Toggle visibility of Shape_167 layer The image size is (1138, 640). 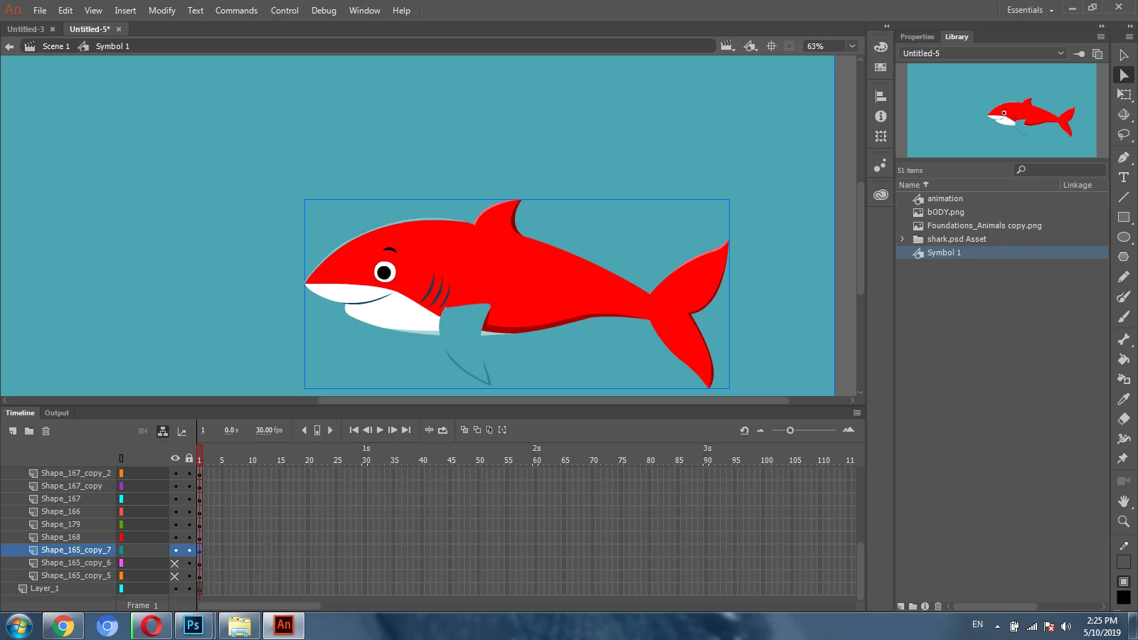click(176, 499)
